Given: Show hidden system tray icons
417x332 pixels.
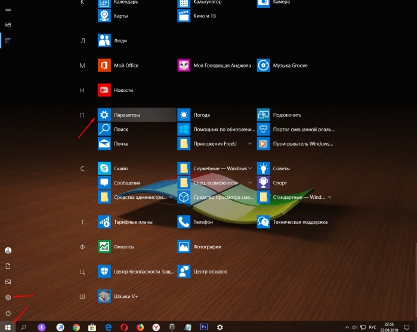Looking at the screenshot, I should (347, 327).
